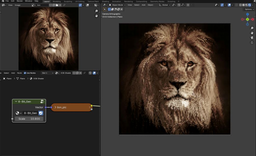Click the Options button in the viewport
Viewport: 256px width, 156px height.
249,9
